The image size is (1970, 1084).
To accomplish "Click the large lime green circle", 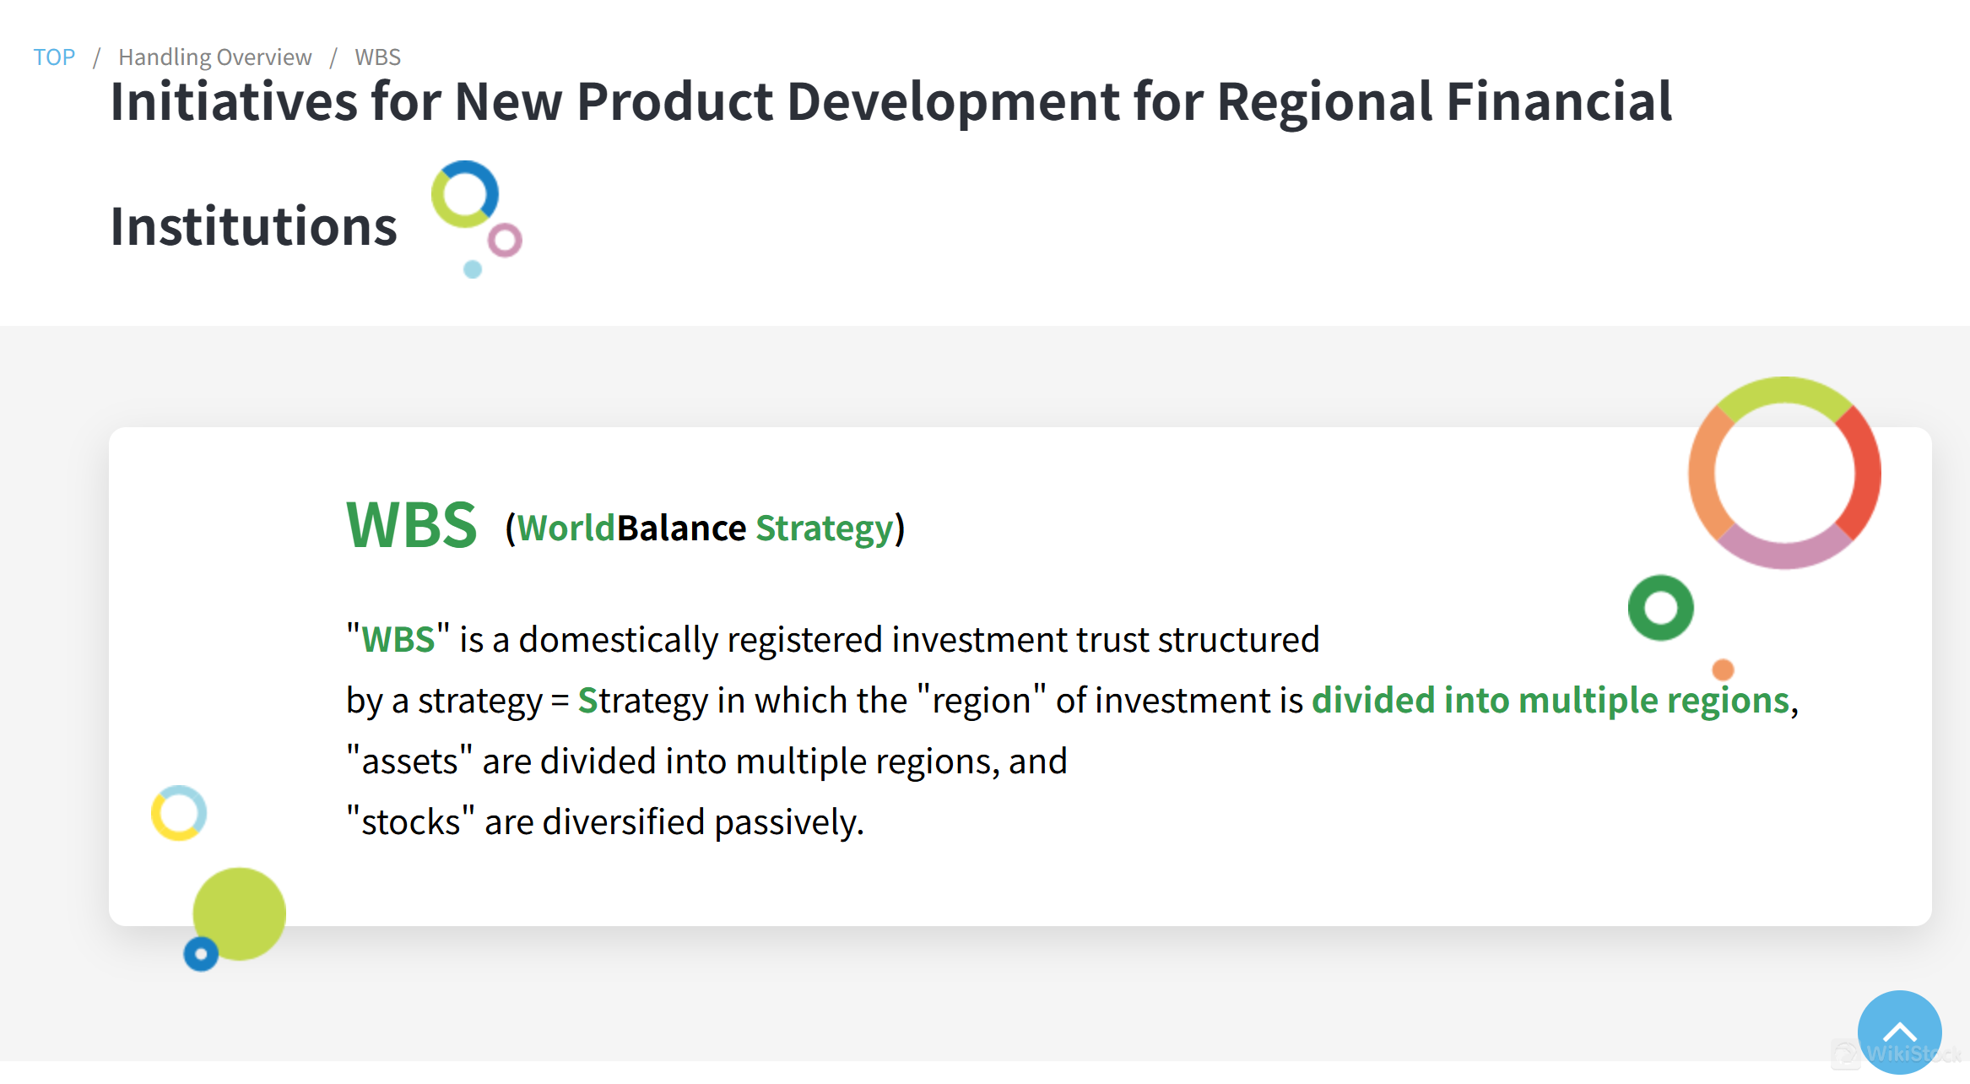I will click(x=240, y=913).
